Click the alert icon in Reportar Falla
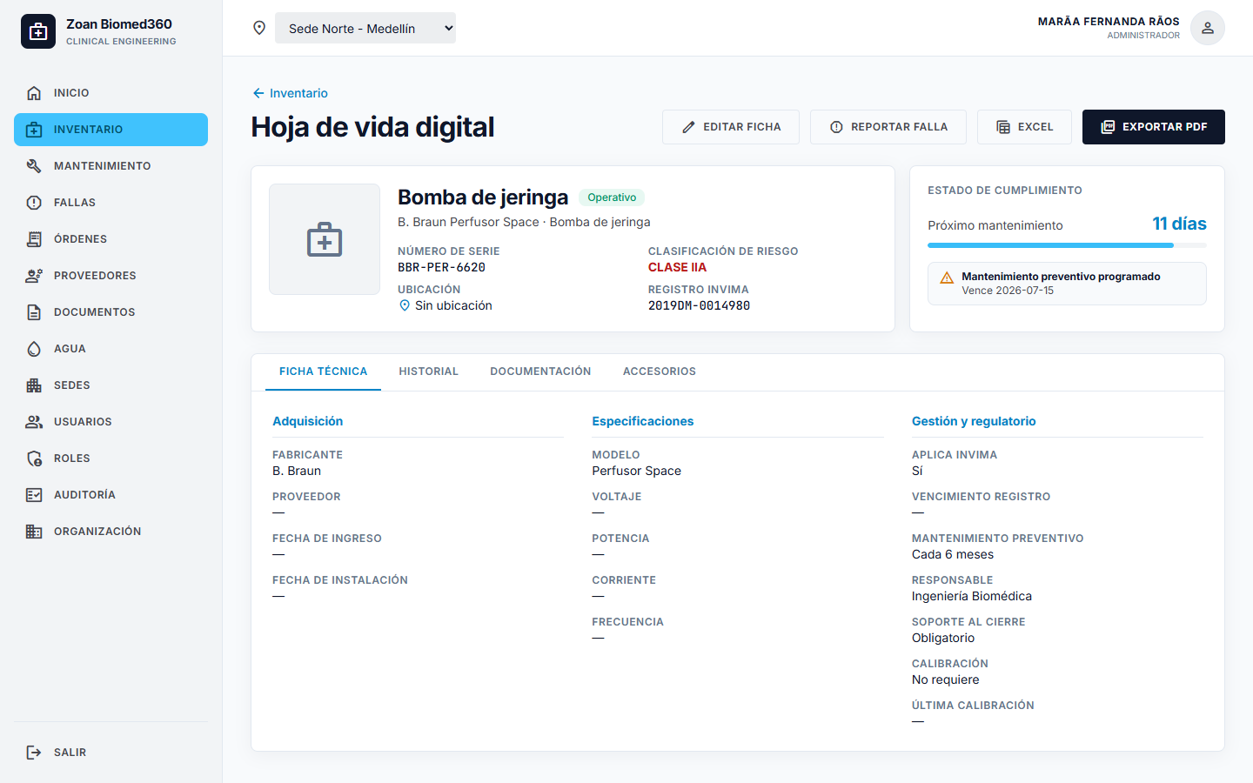 [836, 127]
